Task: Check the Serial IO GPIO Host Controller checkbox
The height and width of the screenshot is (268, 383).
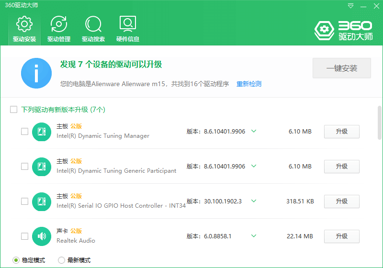Action: (x=25, y=201)
